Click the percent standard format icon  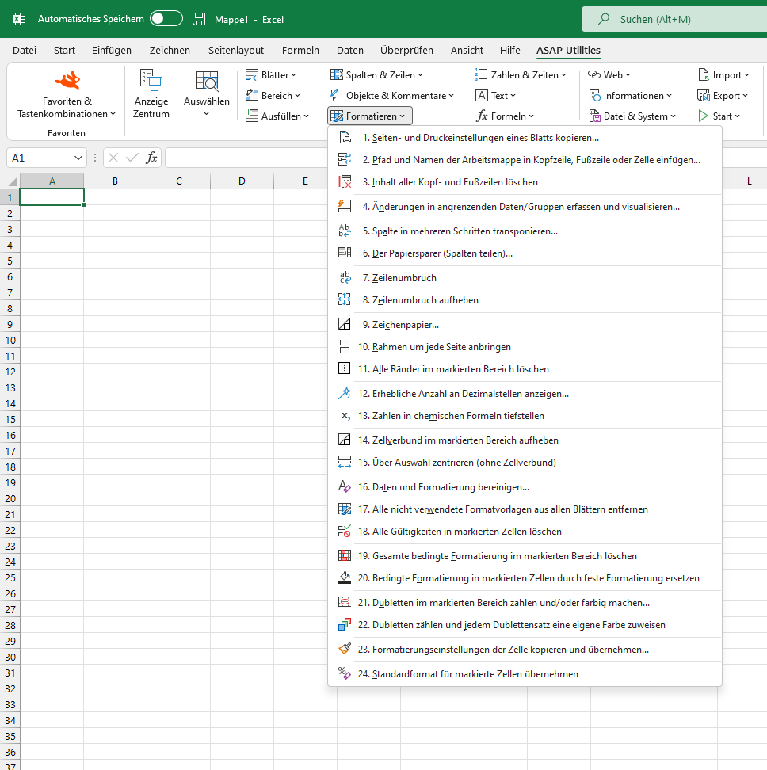[345, 673]
